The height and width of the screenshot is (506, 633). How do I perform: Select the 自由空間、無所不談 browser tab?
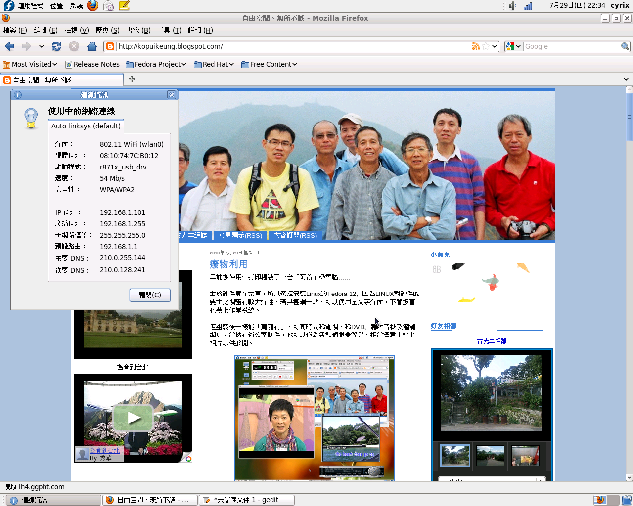62,80
